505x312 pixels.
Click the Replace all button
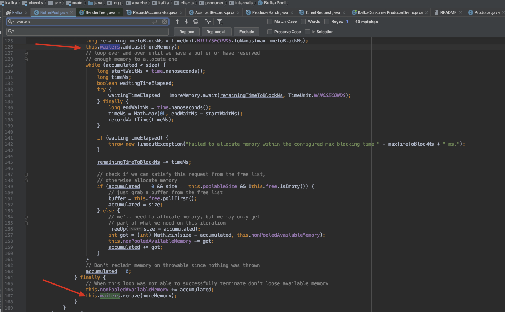(216, 32)
